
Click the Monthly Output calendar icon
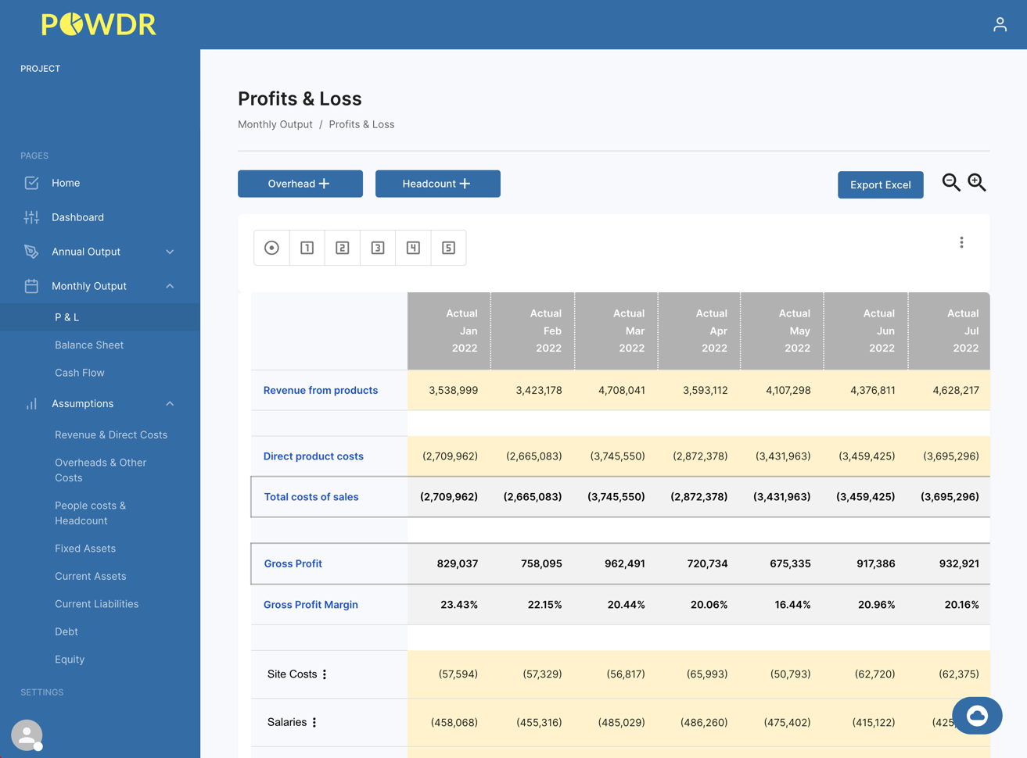[31, 286]
